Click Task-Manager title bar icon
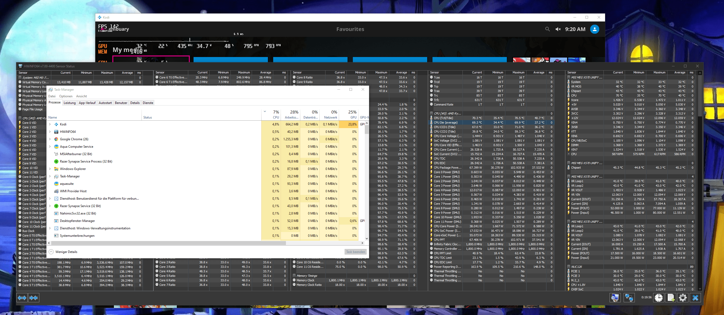The width and height of the screenshot is (724, 315). tap(51, 90)
